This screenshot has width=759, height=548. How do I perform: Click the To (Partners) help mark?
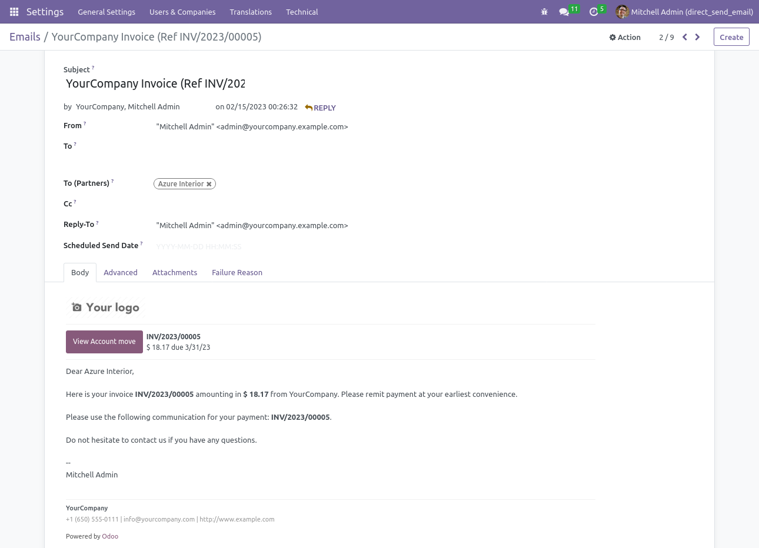(112, 181)
